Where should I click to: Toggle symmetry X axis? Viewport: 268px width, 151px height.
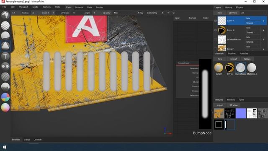[x=162, y=13]
